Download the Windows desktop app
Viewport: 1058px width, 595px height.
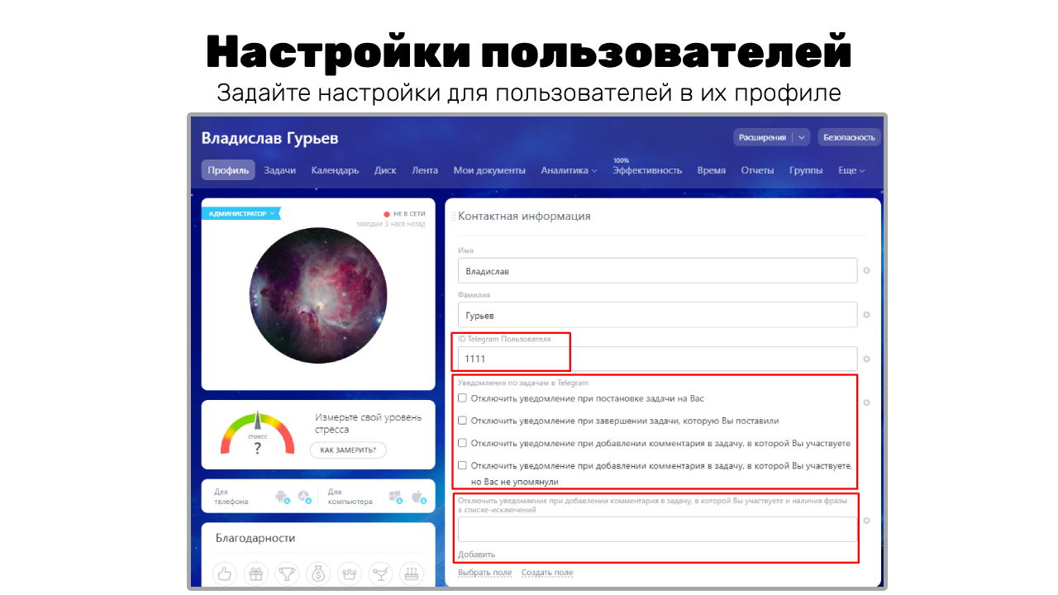point(396,497)
